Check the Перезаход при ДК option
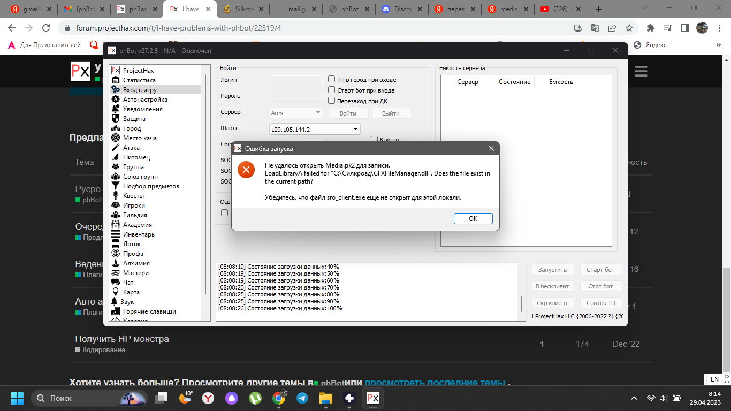 (332, 101)
